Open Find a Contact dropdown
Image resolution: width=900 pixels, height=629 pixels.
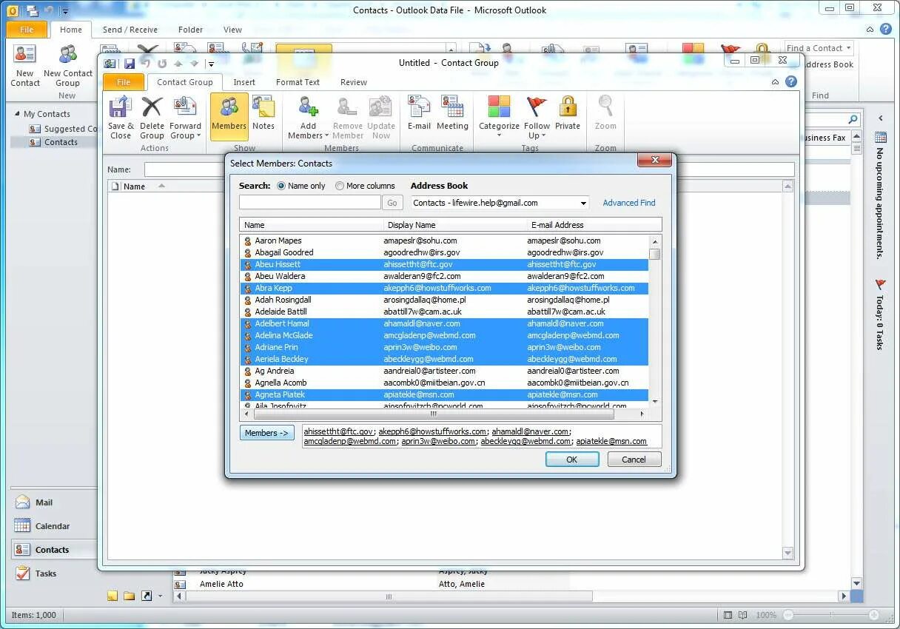848,48
